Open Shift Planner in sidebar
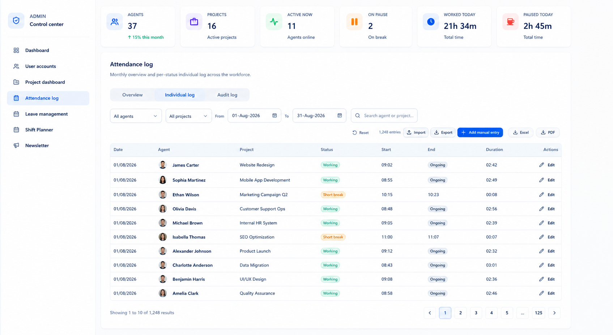613x335 pixels. [x=48, y=130]
